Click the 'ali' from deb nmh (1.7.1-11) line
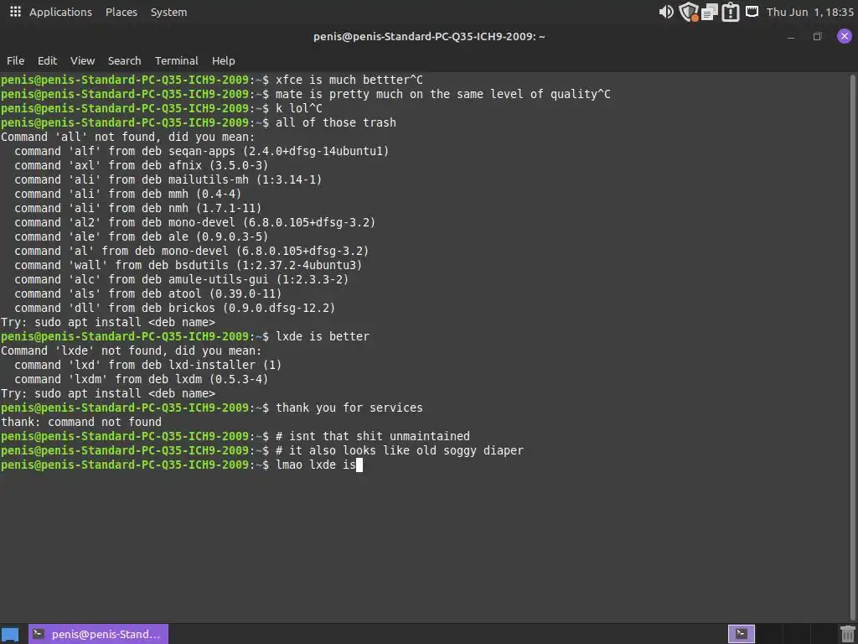Screen dimensions: 858x644 [138, 208]
